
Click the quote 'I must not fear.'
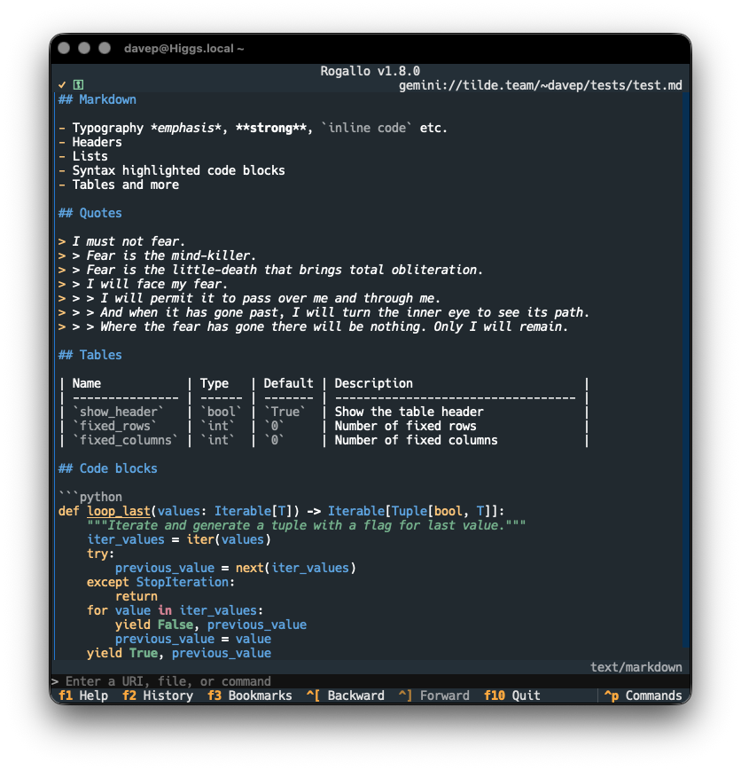[129, 241]
